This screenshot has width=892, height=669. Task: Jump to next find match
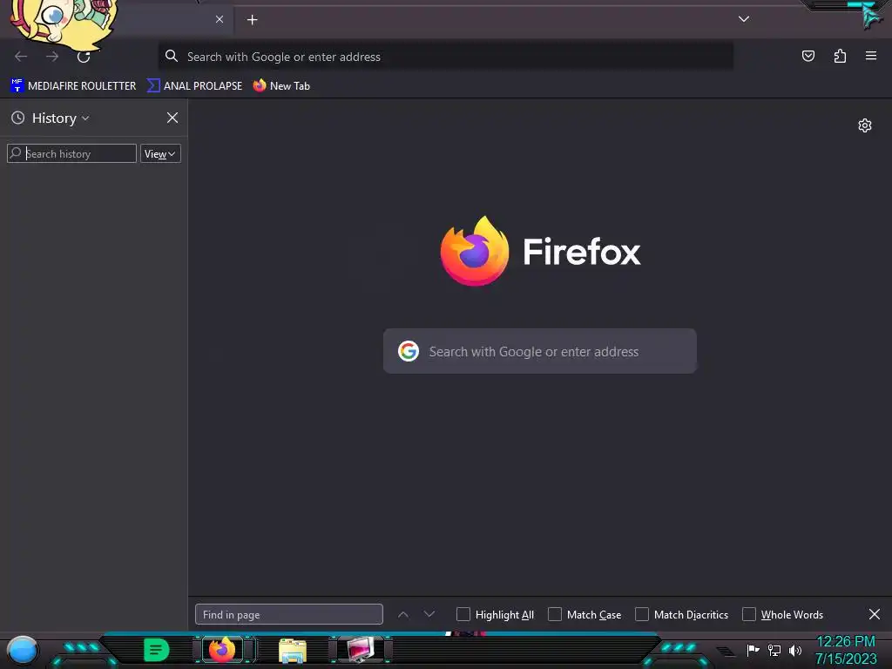pyautogui.click(x=429, y=614)
